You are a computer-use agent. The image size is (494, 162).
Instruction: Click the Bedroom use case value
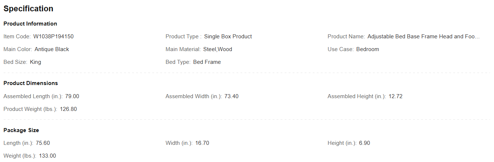(367, 49)
